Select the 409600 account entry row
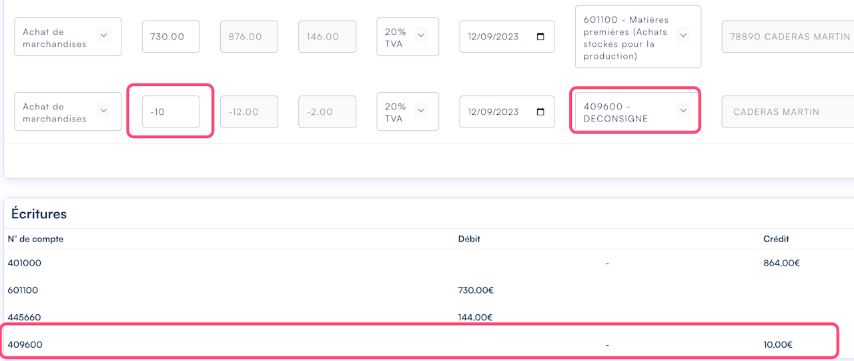 point(25,344)
